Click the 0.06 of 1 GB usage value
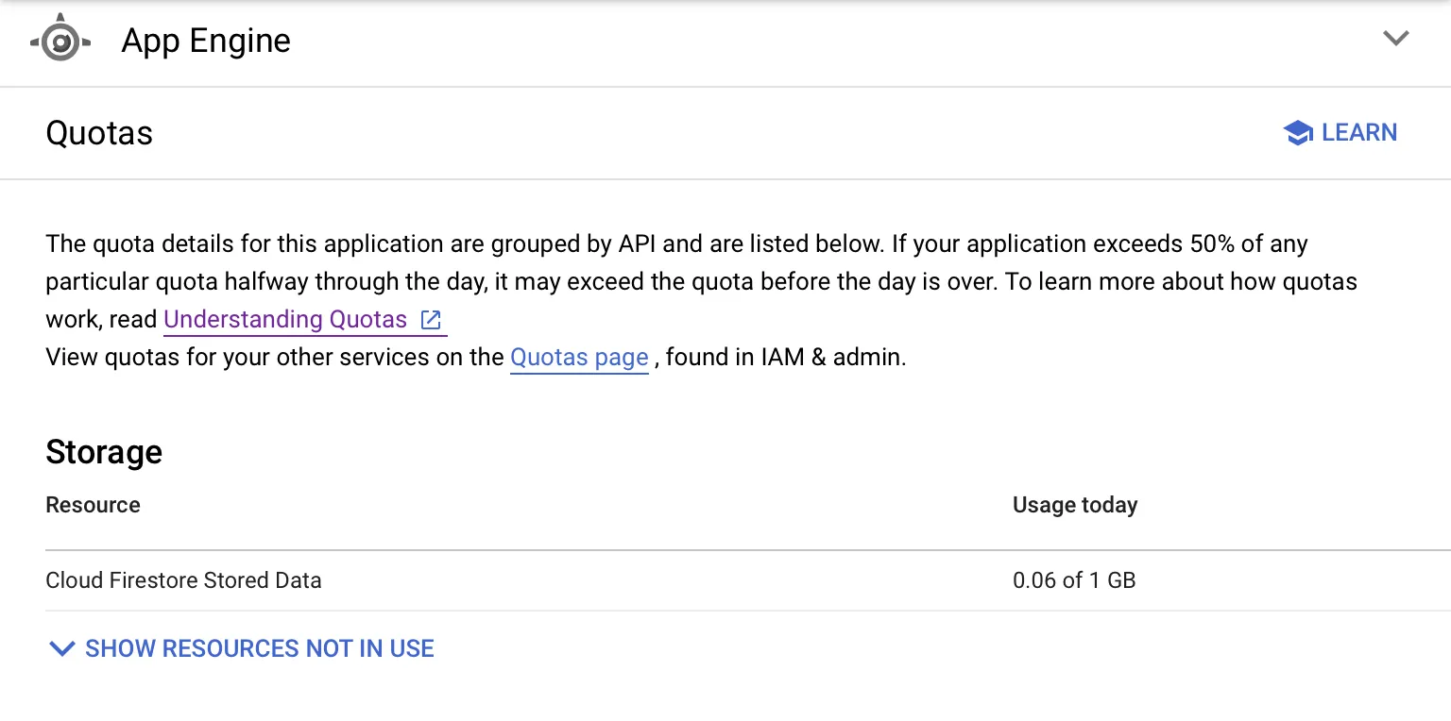 coord(1073,579)
